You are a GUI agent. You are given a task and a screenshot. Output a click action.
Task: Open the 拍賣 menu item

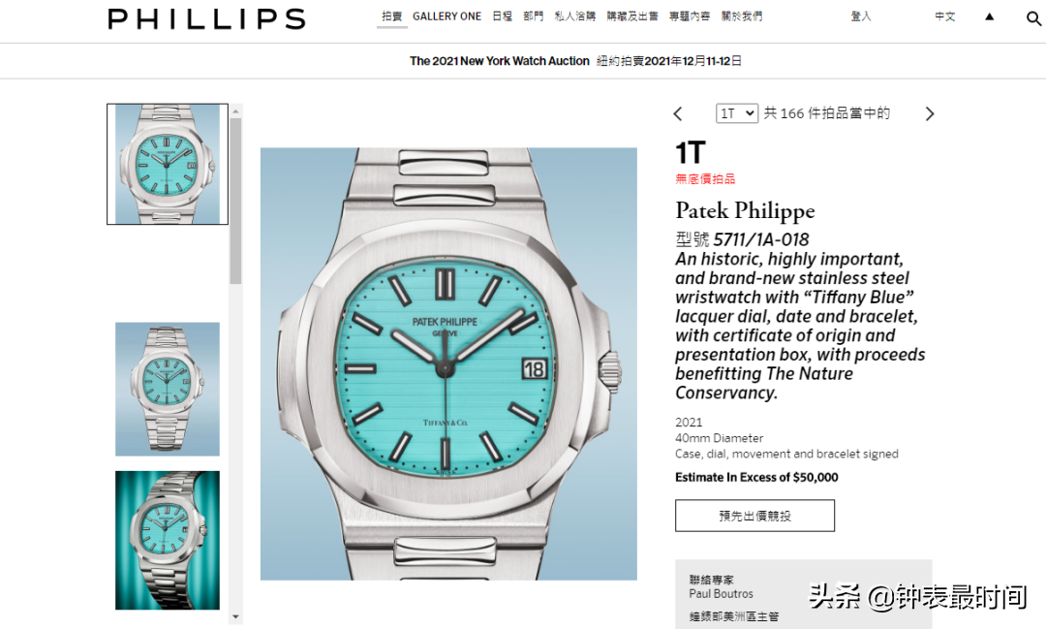tap(391, 16)
